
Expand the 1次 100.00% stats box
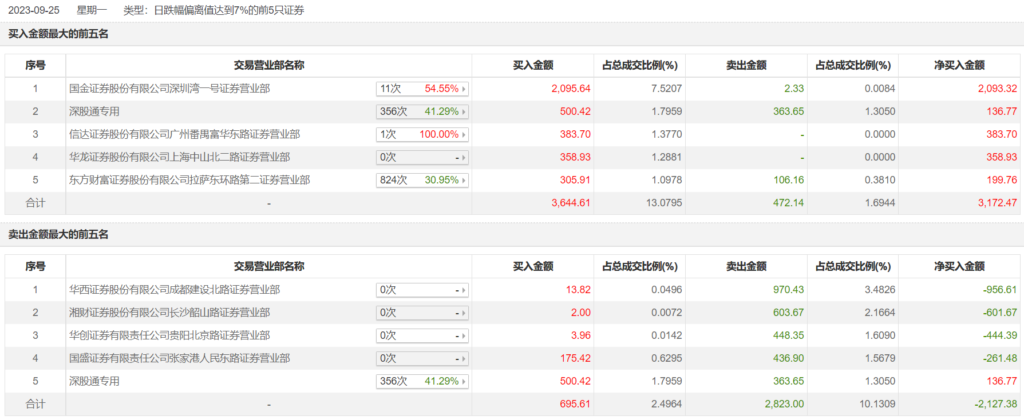(x=421, y=134)
